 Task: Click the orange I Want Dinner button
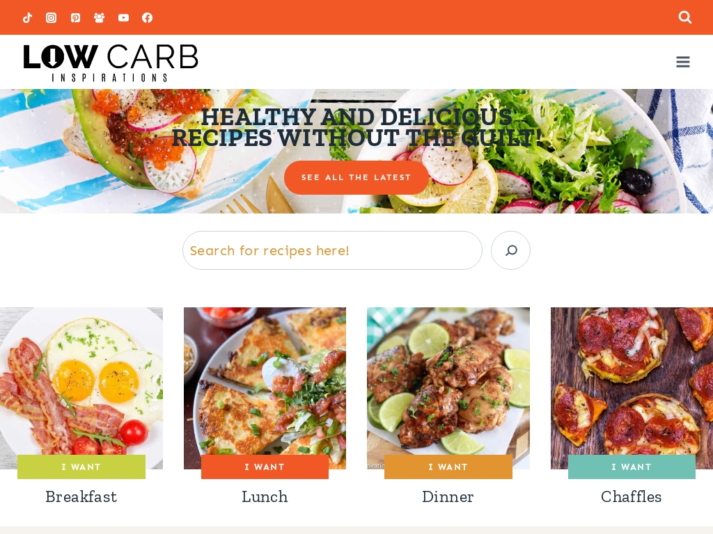point(448,467)
